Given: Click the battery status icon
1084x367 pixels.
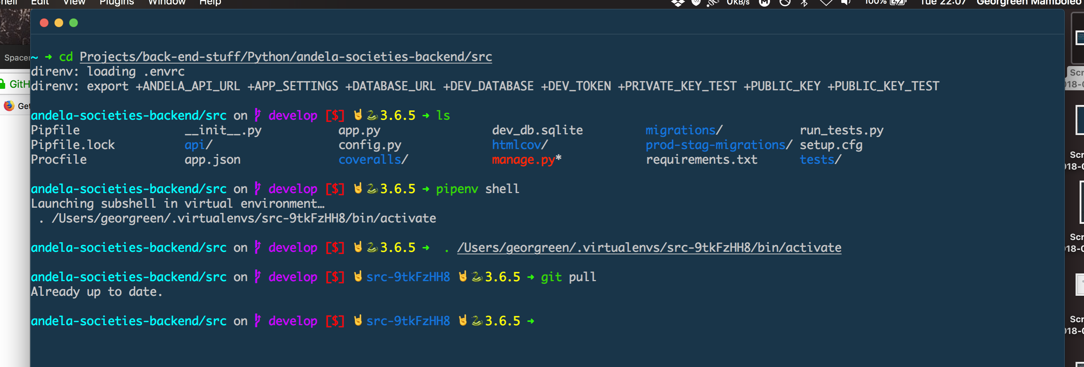Looking at the screenshot, I should coord(898,3).
